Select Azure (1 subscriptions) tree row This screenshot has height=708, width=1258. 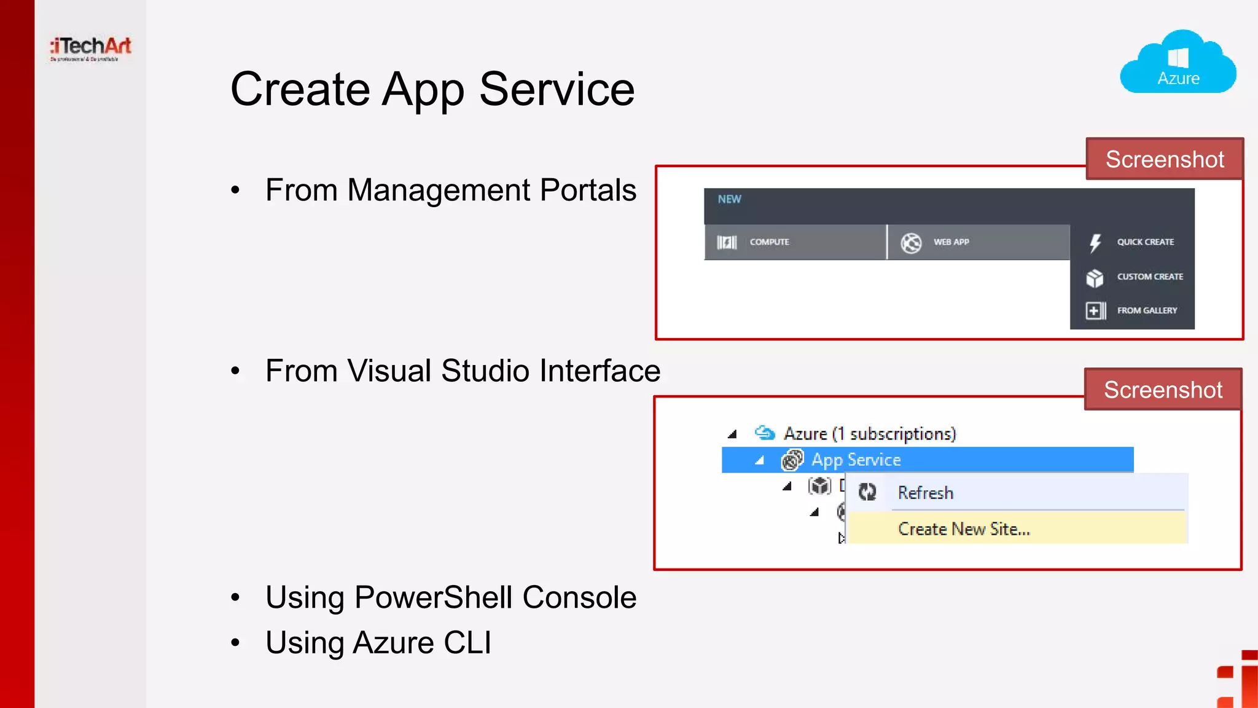(841, 434)
